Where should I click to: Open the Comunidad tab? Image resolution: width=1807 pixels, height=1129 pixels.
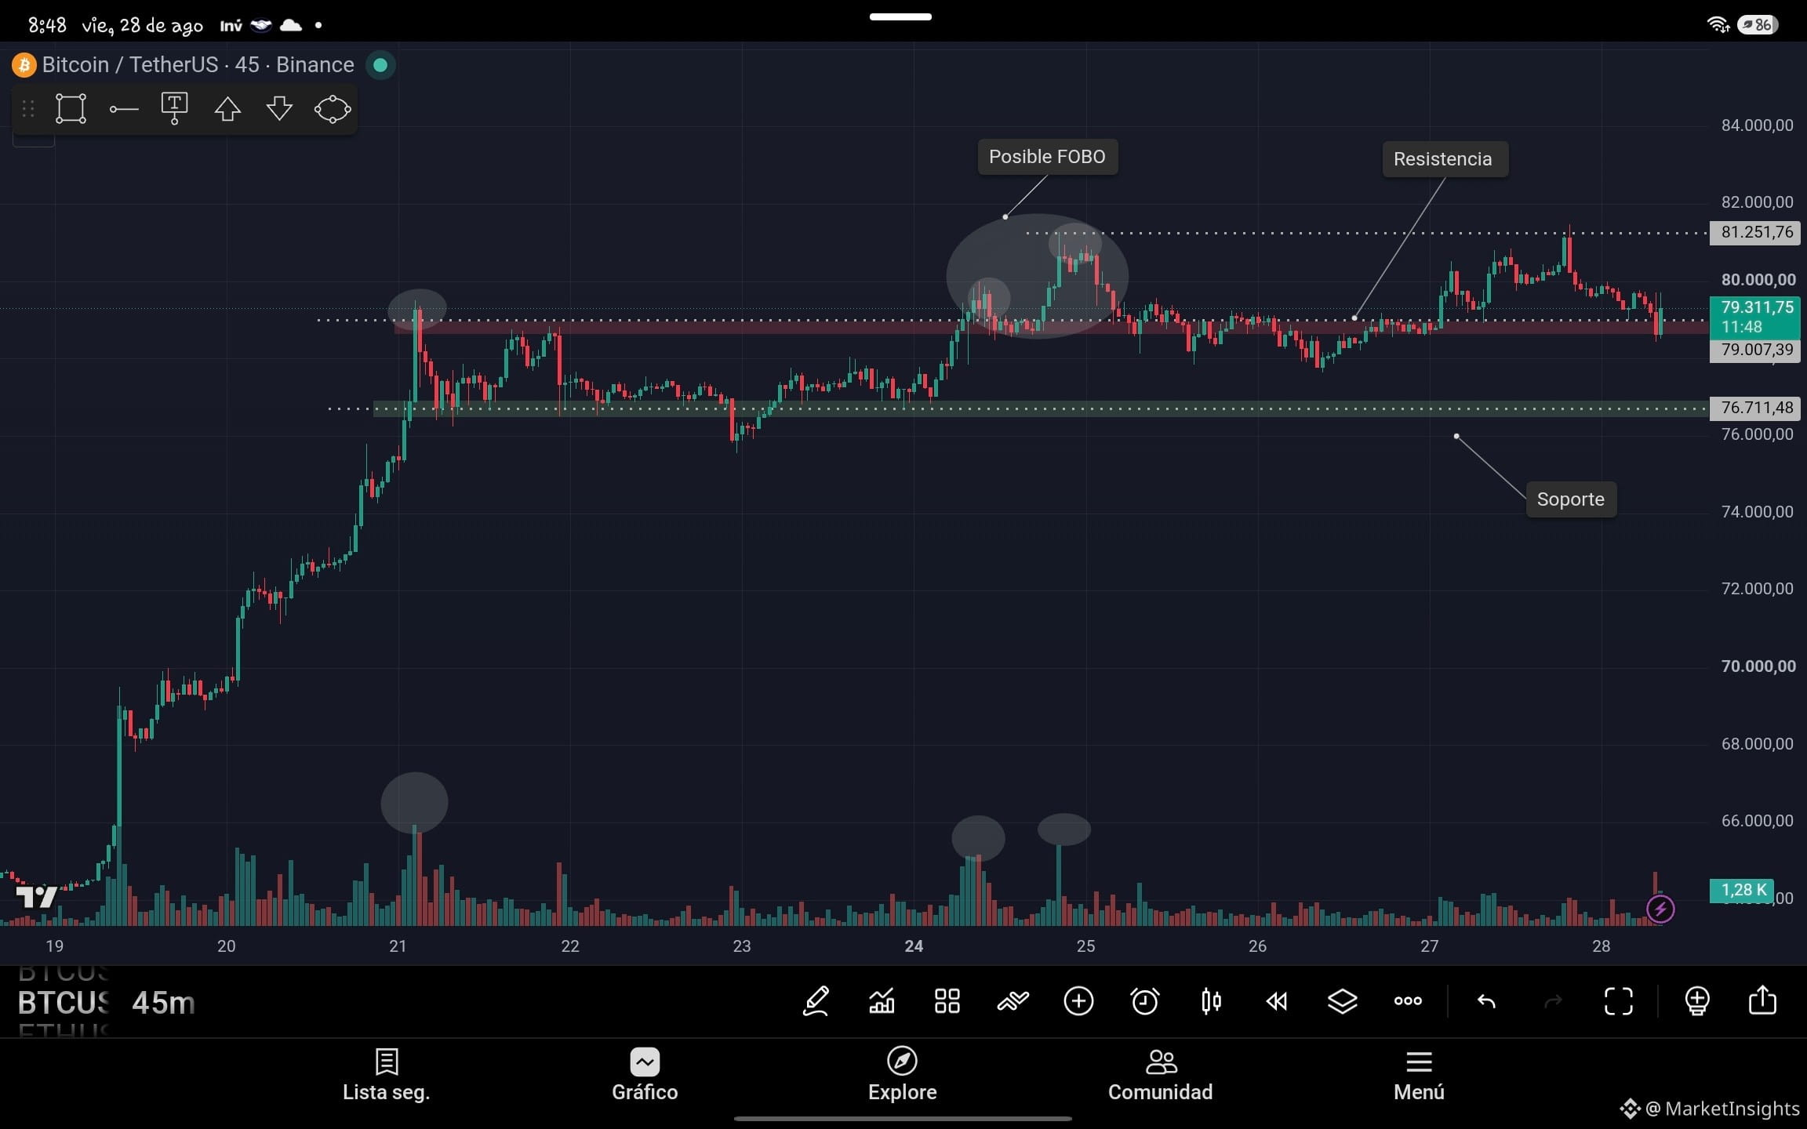1160,1075
